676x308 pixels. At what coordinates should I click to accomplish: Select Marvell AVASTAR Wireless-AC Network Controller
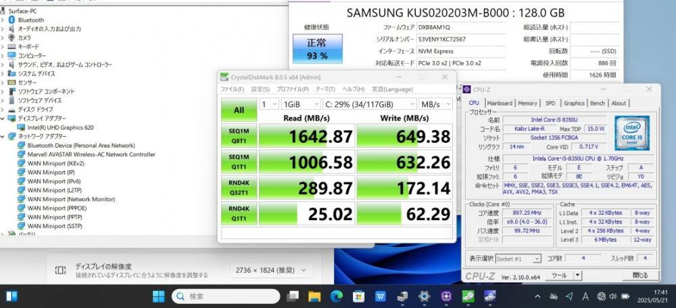[x=91, y=154]
